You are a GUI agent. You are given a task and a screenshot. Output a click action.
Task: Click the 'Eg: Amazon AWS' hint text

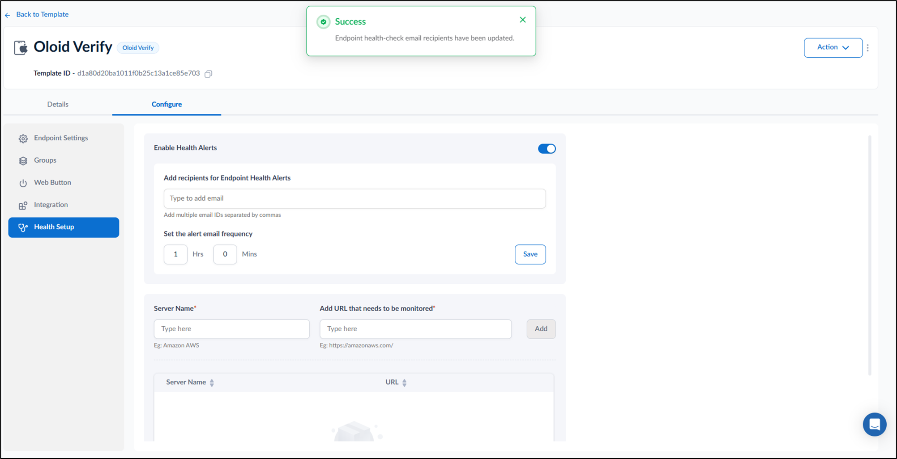(x=176, y=345)
